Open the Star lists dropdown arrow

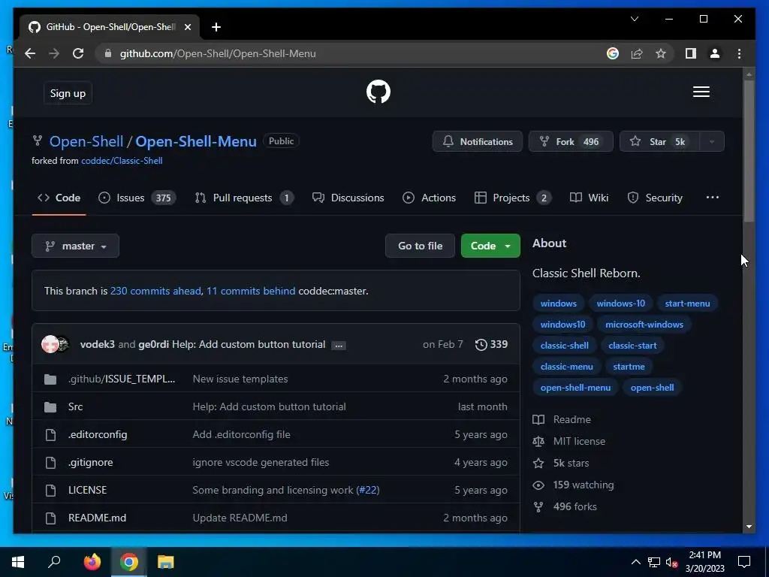tap(712, 142)
